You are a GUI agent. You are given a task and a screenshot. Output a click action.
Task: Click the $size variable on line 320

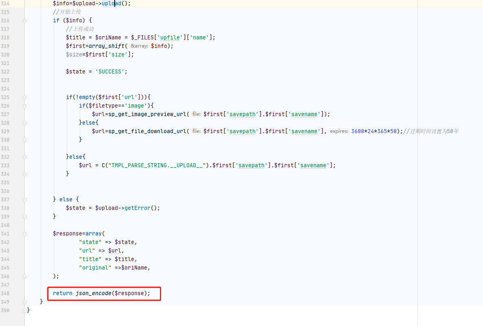[x=74, y=55]
